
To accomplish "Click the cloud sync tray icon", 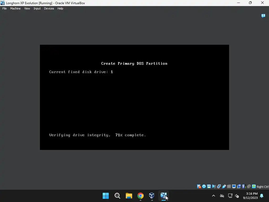I will point(222,196).
